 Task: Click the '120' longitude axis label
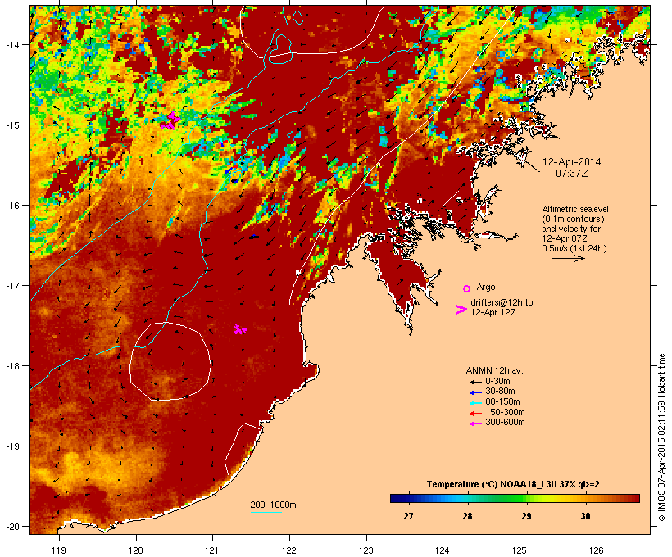coord(136,550)
